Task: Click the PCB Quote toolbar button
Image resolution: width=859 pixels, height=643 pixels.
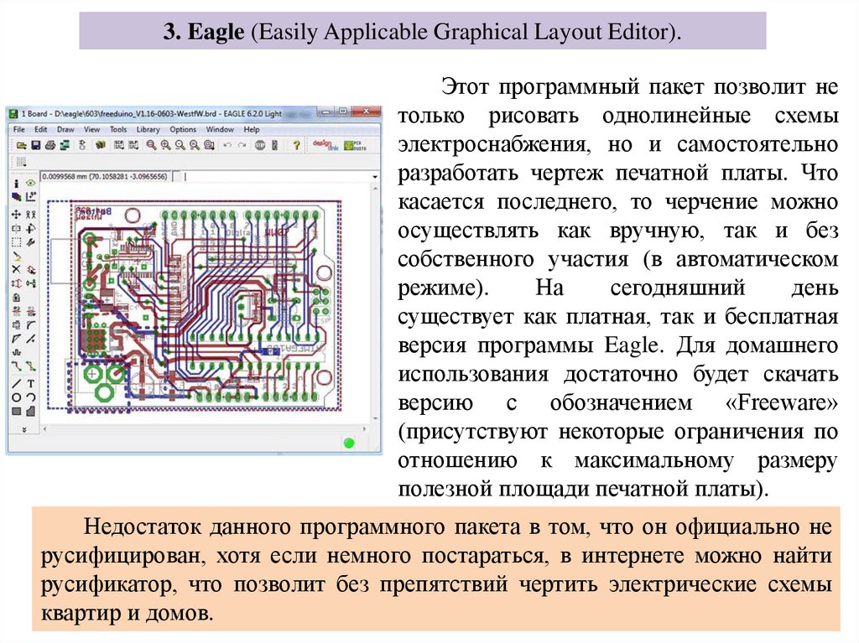Action: coord(355,145)
